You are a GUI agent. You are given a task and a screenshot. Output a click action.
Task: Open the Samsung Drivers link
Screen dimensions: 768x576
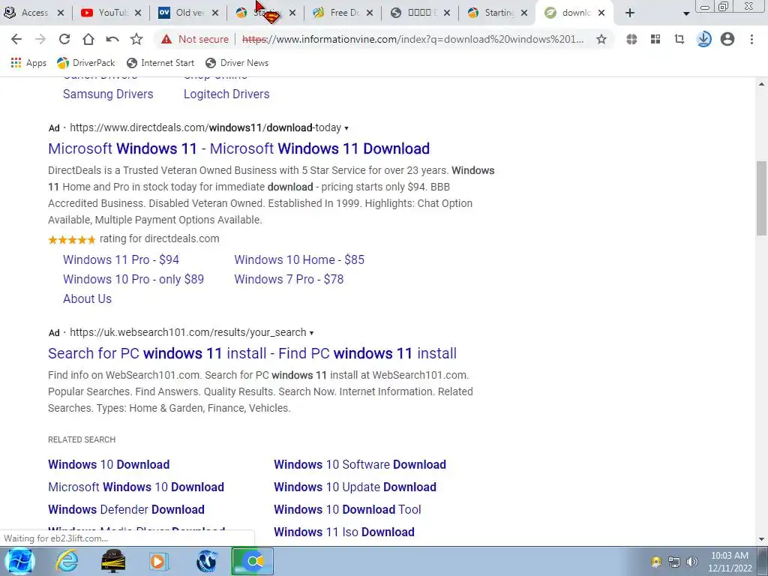pos(108,94)
